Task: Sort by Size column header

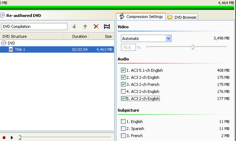Action: click(101, 36)
